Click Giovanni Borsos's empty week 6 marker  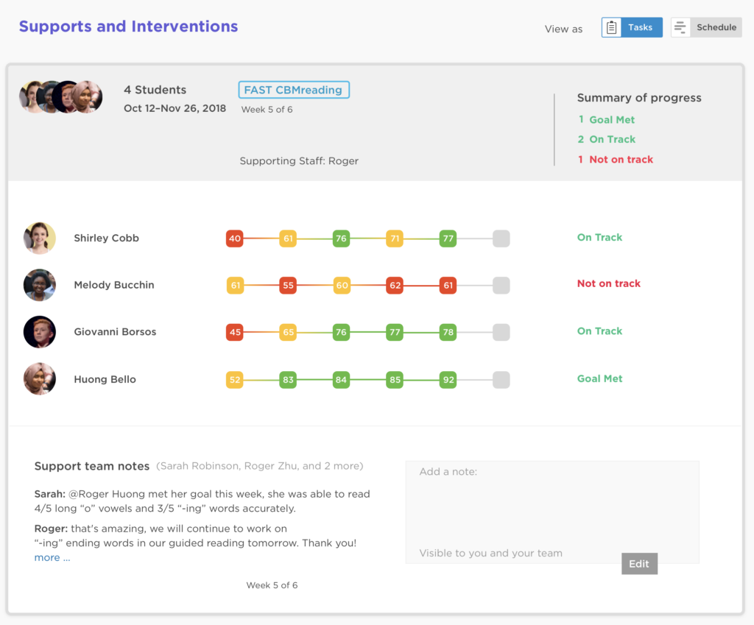pyautogui.click(x=501, y=333)
